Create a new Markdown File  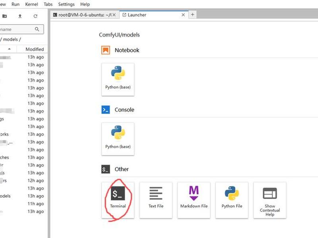[x=194, y=200]
